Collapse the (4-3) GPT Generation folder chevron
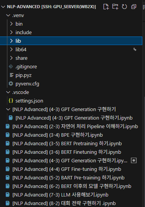The width and height of the screenshot is (145, 207). [8, 109]
